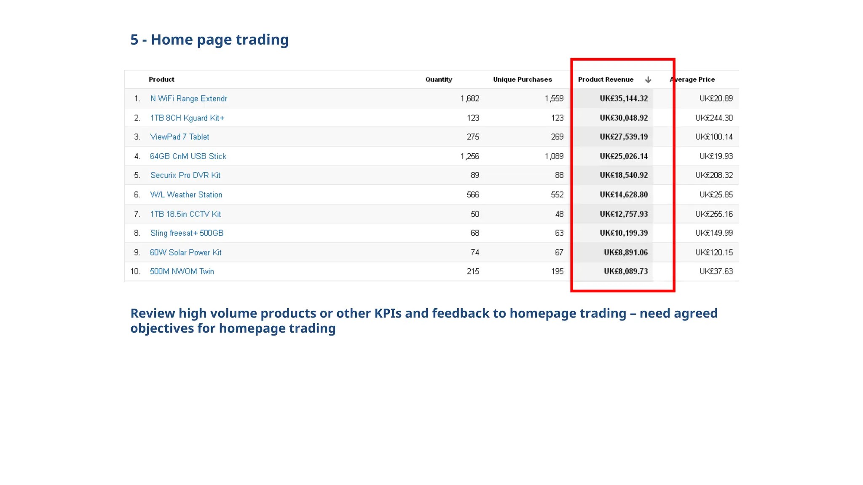Click the average price UK£37.63
Image resolution: width=863 pixels, height=485 pixels.
tap(716, 271)
